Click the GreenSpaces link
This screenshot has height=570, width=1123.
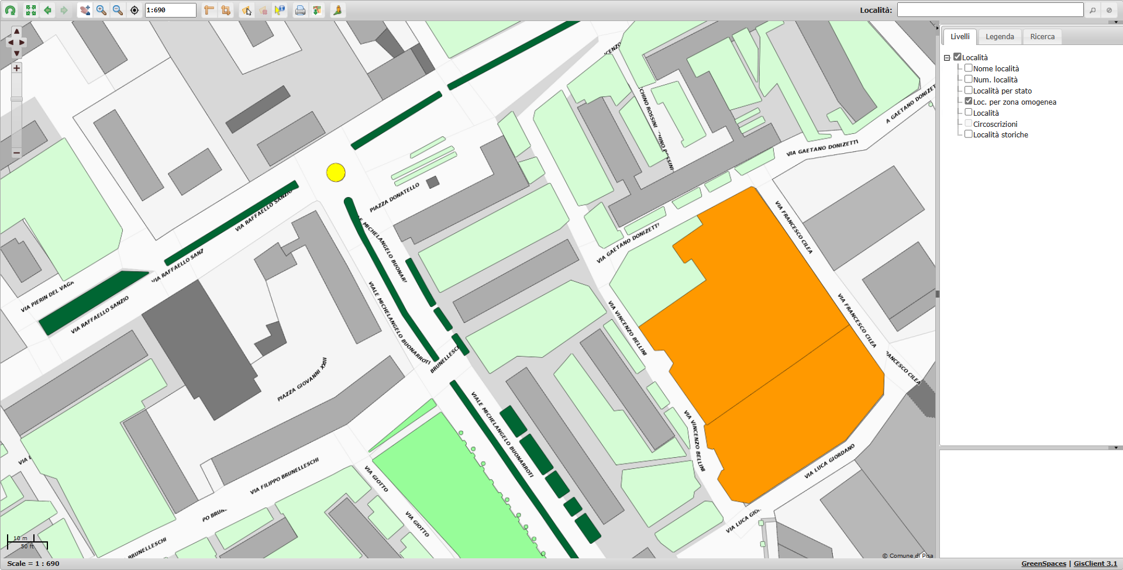click(x=1043, y=564)
